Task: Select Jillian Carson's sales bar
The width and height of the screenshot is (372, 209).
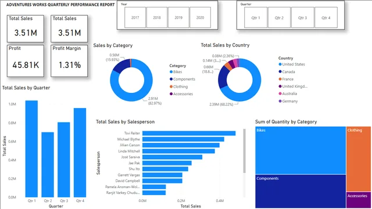Action: [x=181, y=145]
